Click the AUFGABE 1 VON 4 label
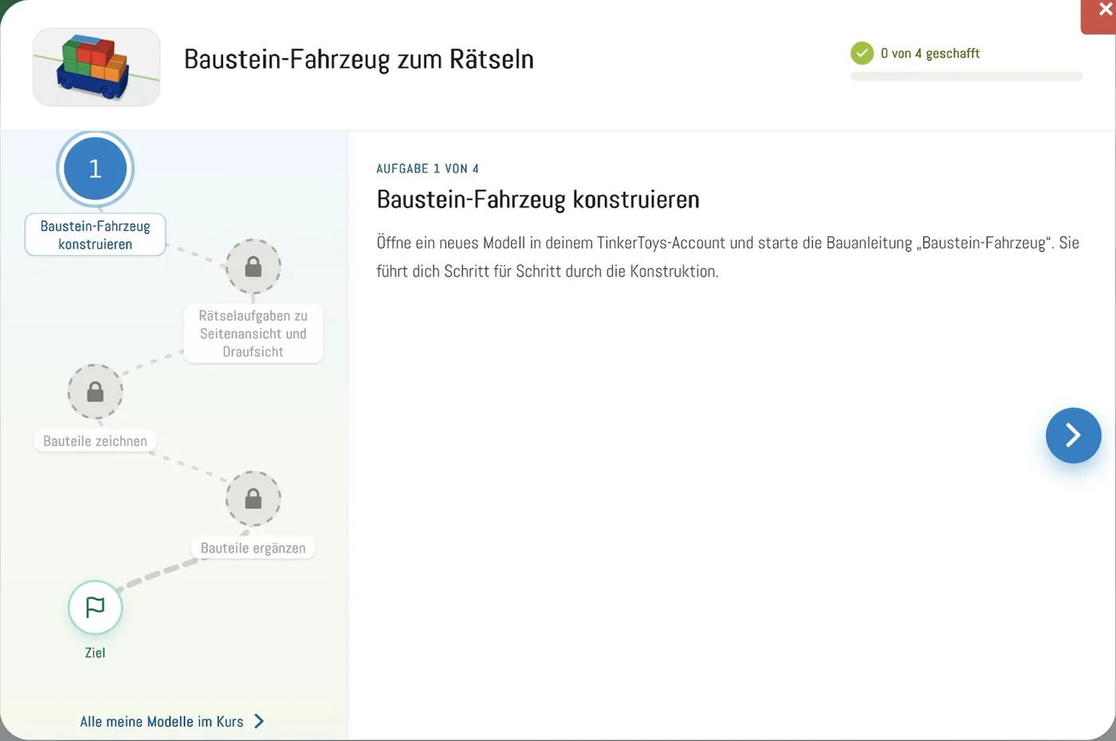The height and width of the screenshot is (741, 1116). (427, 169)
